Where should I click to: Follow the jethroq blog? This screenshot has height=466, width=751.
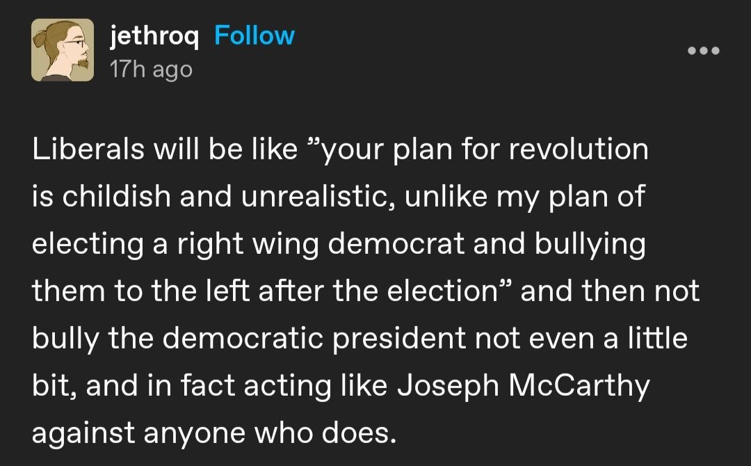pyautogui.click(x=255, y=35)
